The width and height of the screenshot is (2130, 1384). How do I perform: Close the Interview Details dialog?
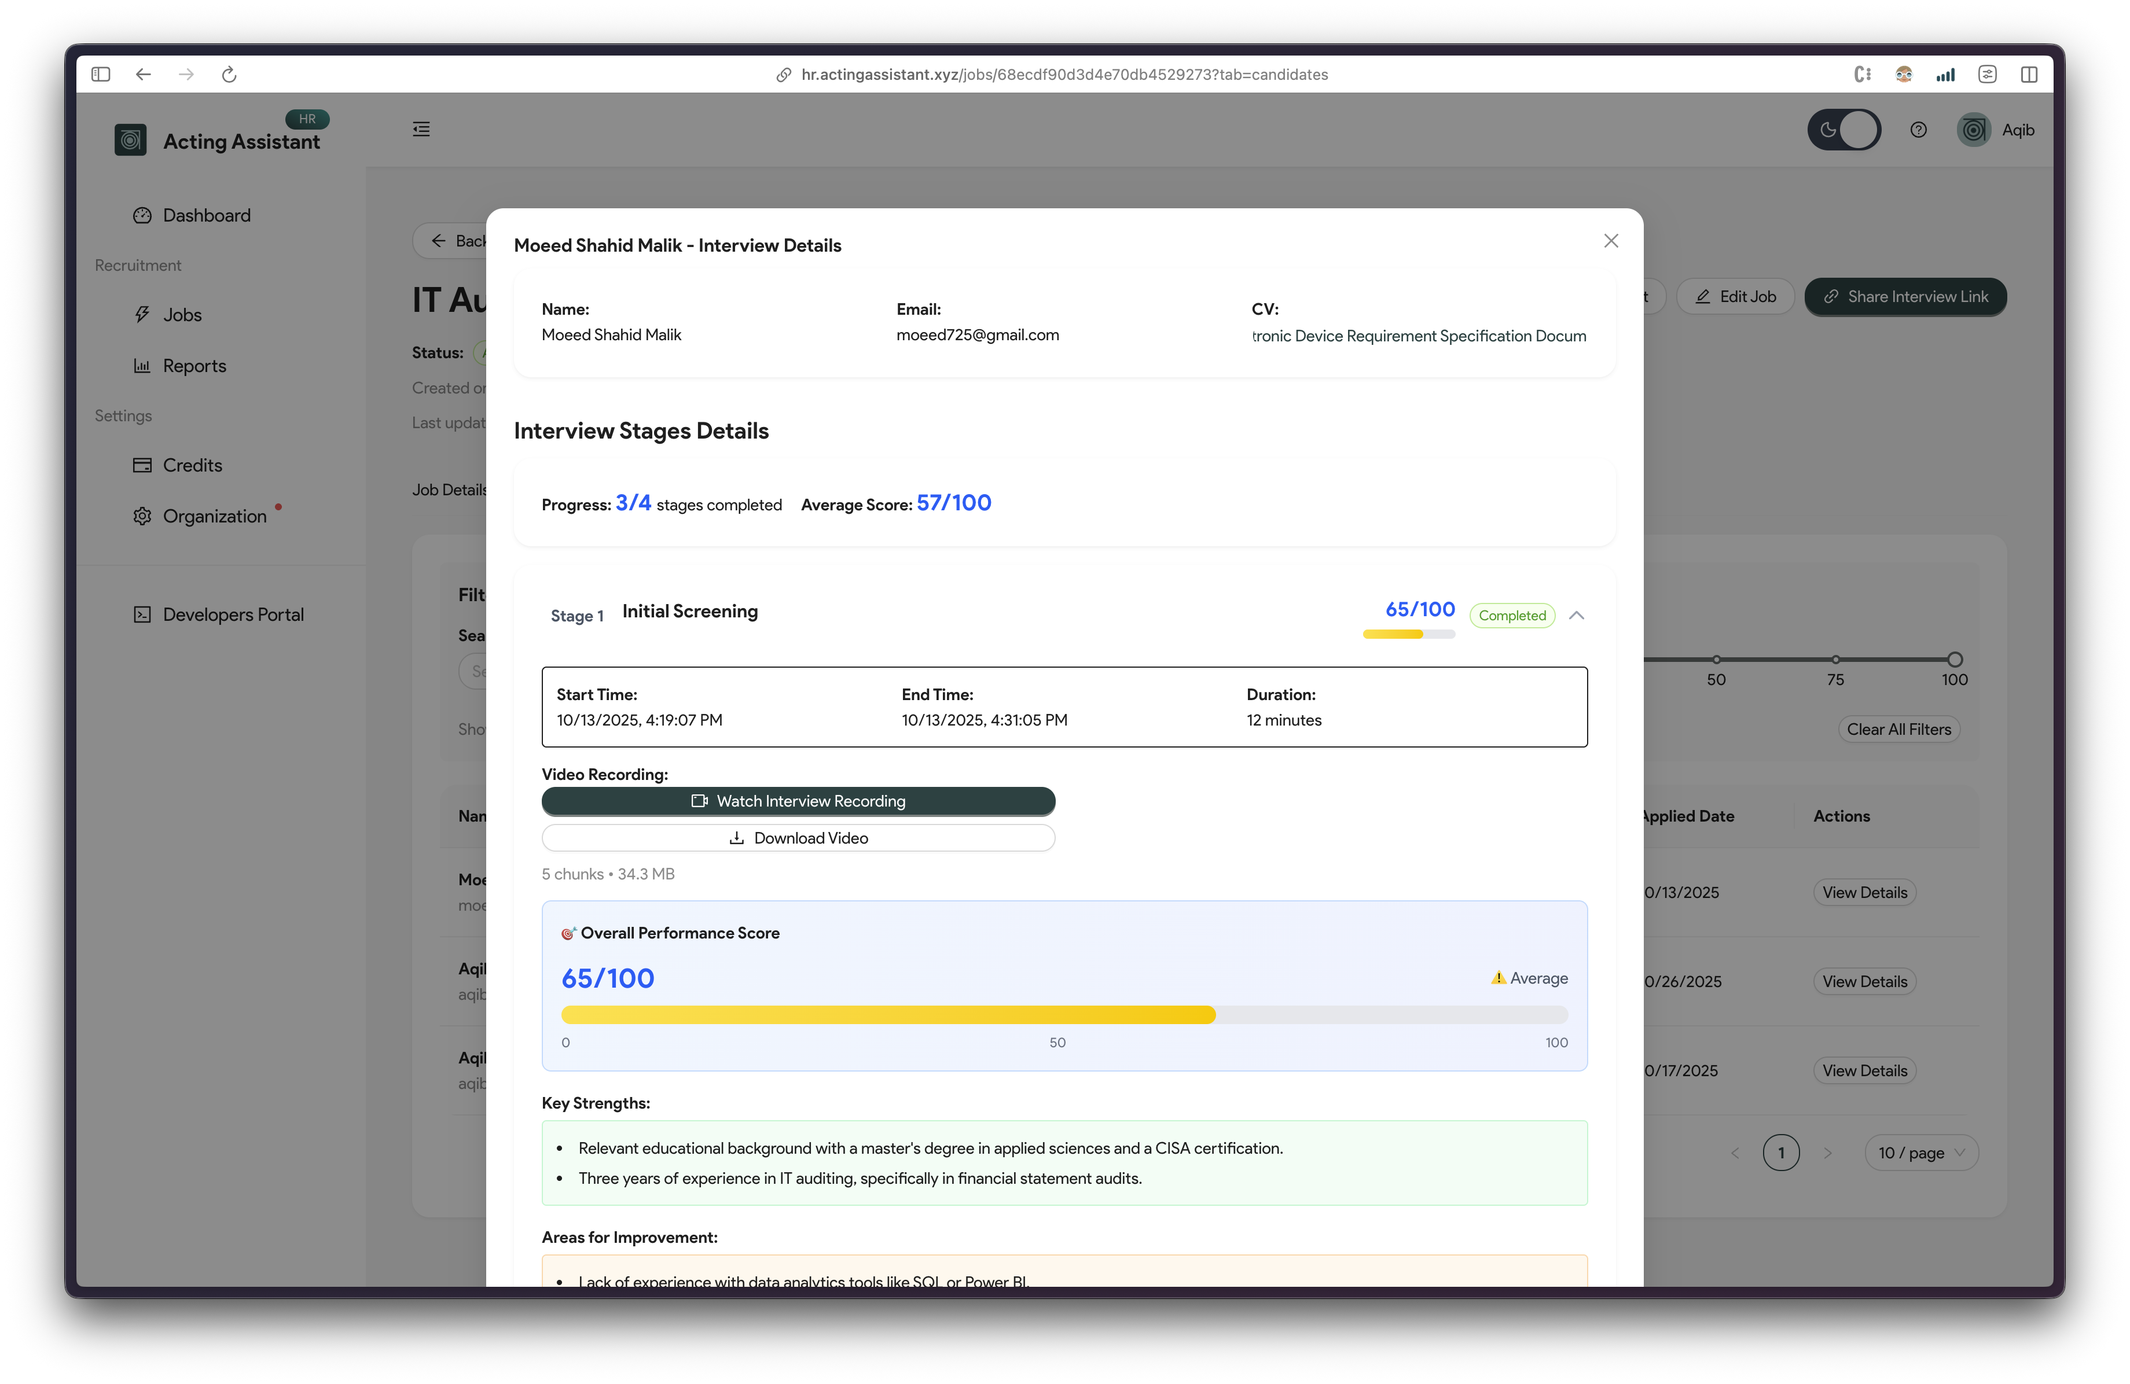[x=1610, y=241]
